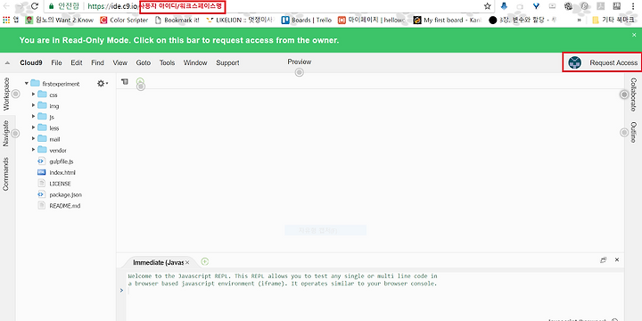Open gulpfile.js in the file tree
The height and width of the screenshot is (321, 642).
(61, 161)
